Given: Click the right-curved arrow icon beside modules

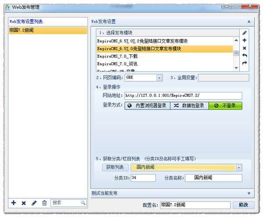Looking at the screenshot, I should click(x=245, y=63).
